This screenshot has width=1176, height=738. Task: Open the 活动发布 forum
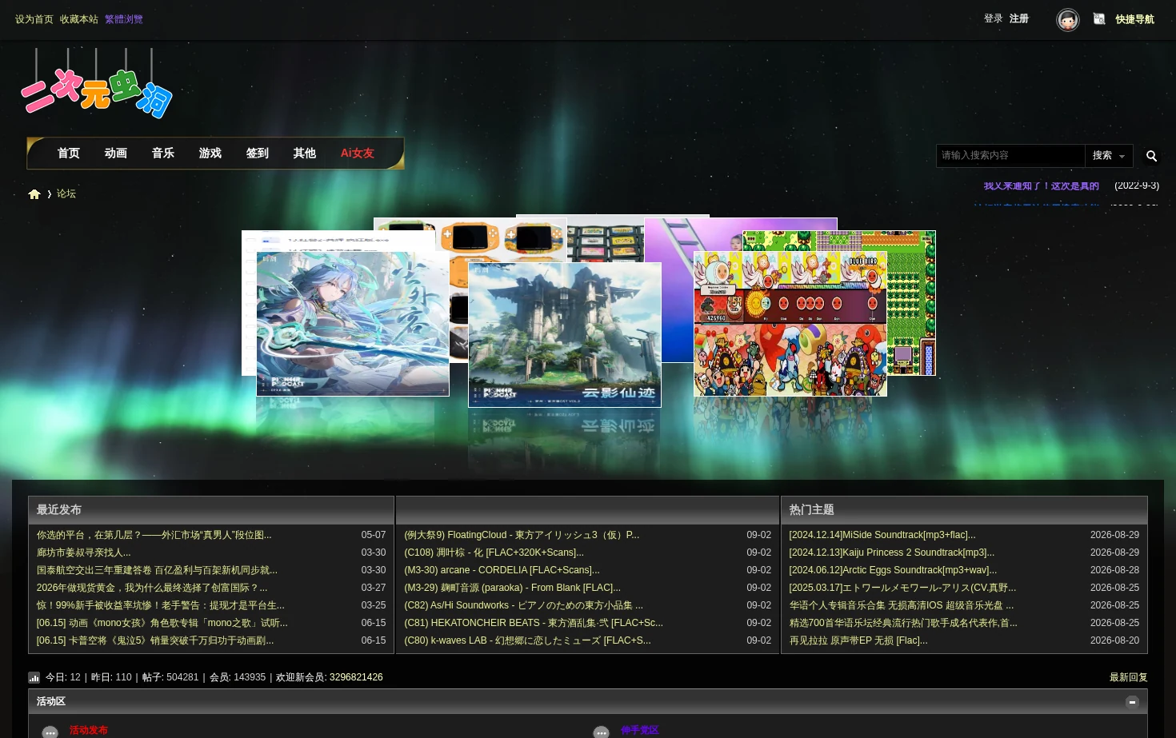tap(89, 730)
